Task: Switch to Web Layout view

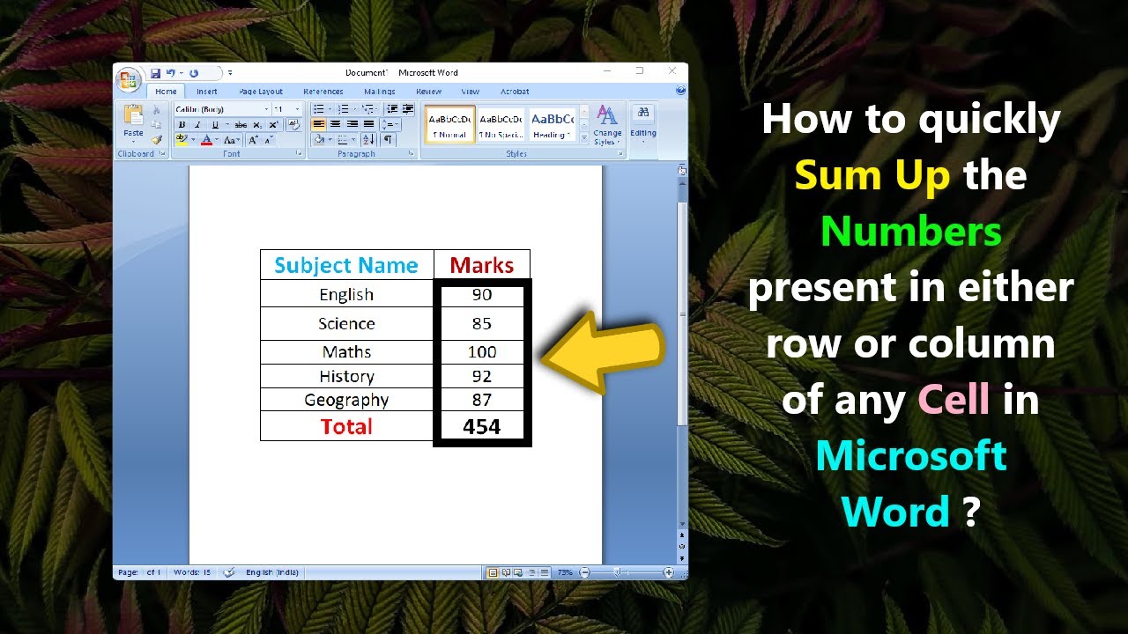Action: click(517, 572)
